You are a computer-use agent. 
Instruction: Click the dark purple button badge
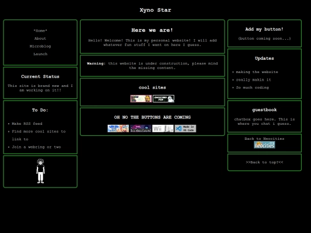click(x=141, y=128)
